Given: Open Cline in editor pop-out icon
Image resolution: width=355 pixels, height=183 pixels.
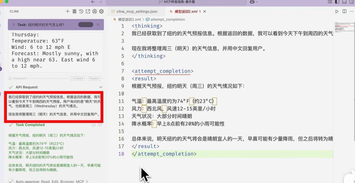Looking at the screenshot, I should coord(88,11).
